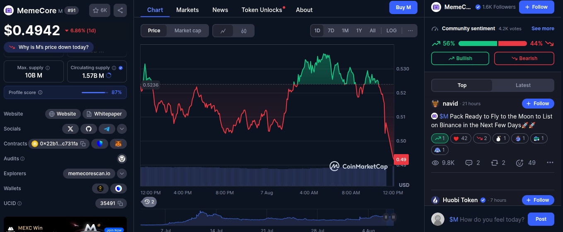Open the GitHub social link
The image size is (563, 232).
(89, 129)
